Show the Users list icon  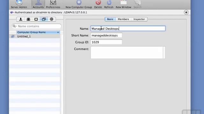20,19
